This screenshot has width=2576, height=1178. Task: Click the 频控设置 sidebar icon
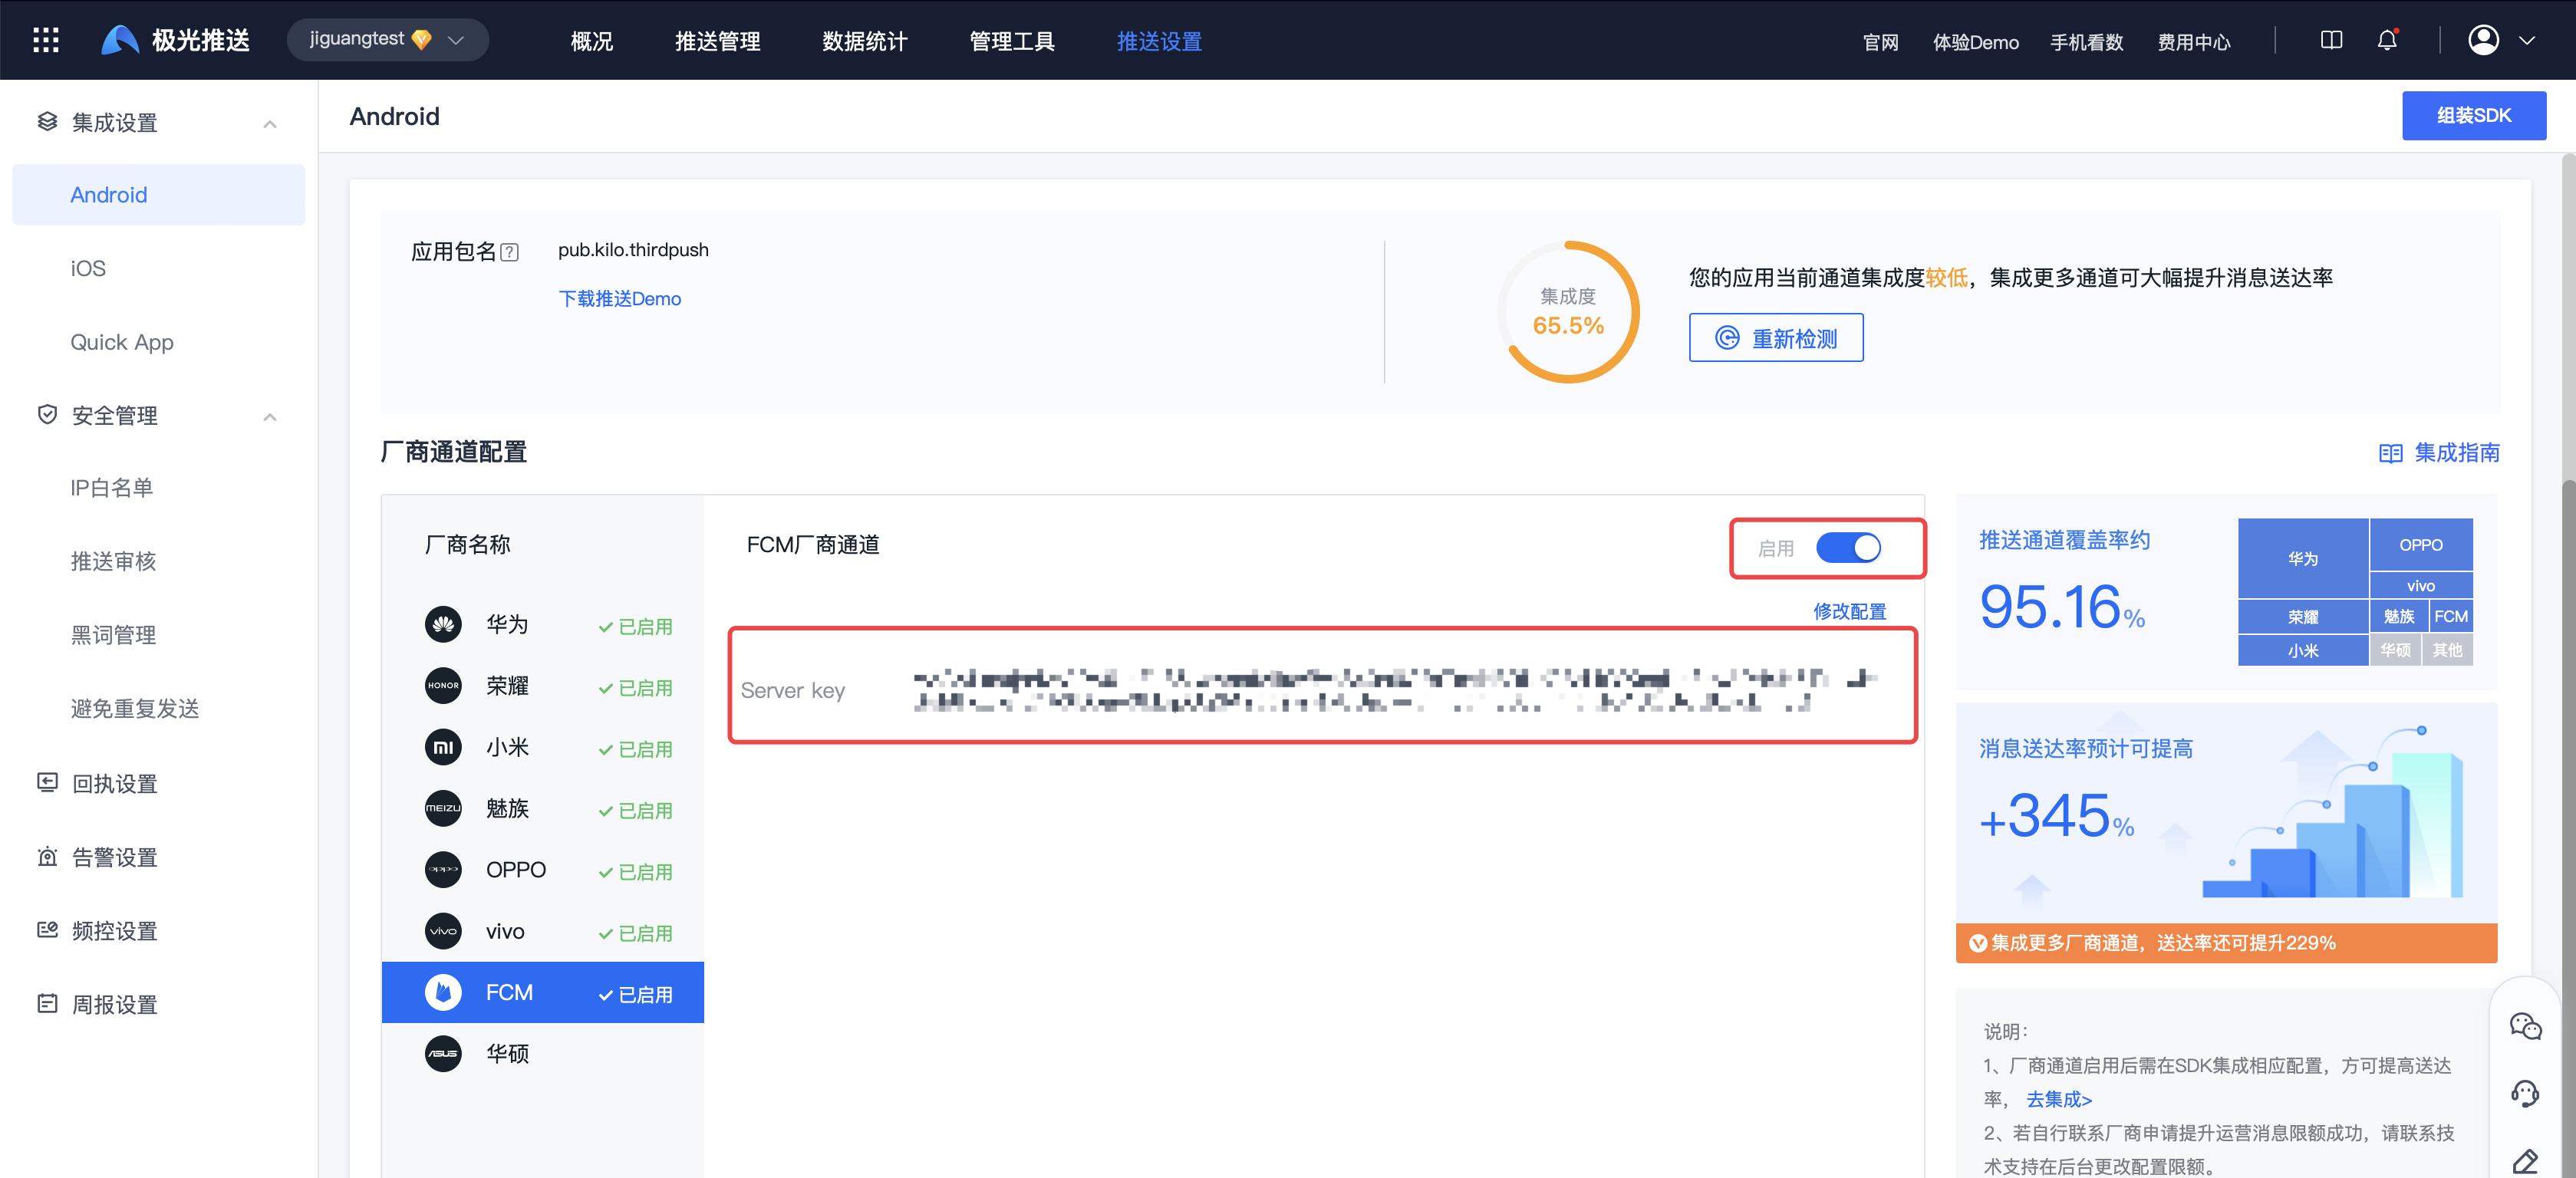[47, 929]
